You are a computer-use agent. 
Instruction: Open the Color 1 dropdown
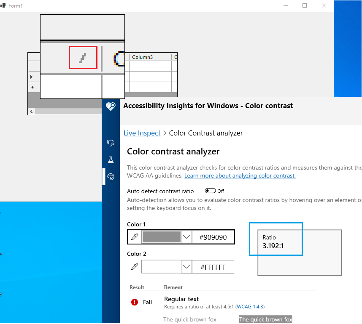pyautogui.click(x=186, y=236)
